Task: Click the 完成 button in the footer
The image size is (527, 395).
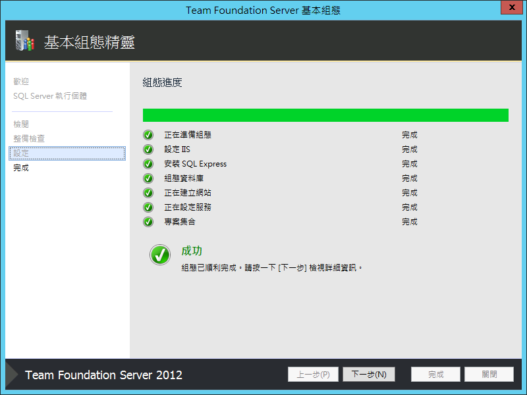Action: click(435, 374)
